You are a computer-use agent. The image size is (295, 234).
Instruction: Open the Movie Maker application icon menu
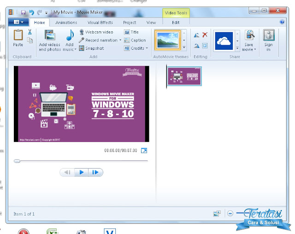11,12
